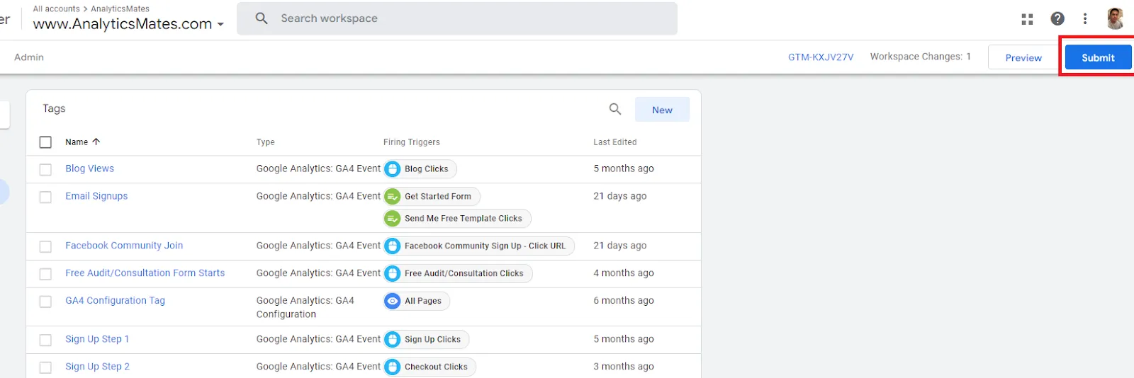Open the Email Signups tag
Screen dimensions: 1134x378
click(96, 196)
